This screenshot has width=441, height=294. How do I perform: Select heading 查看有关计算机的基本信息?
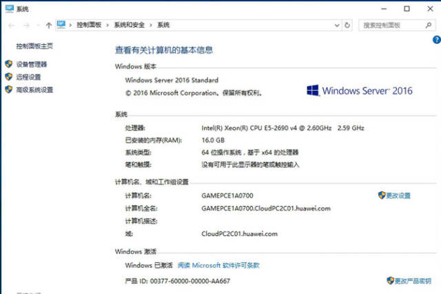tap(164, 50)
